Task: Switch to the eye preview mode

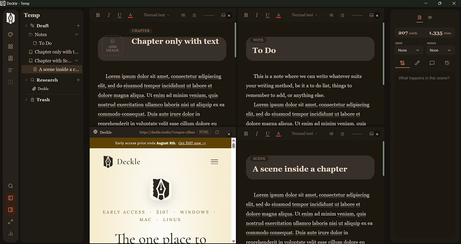Action: (x=430, y=17)
